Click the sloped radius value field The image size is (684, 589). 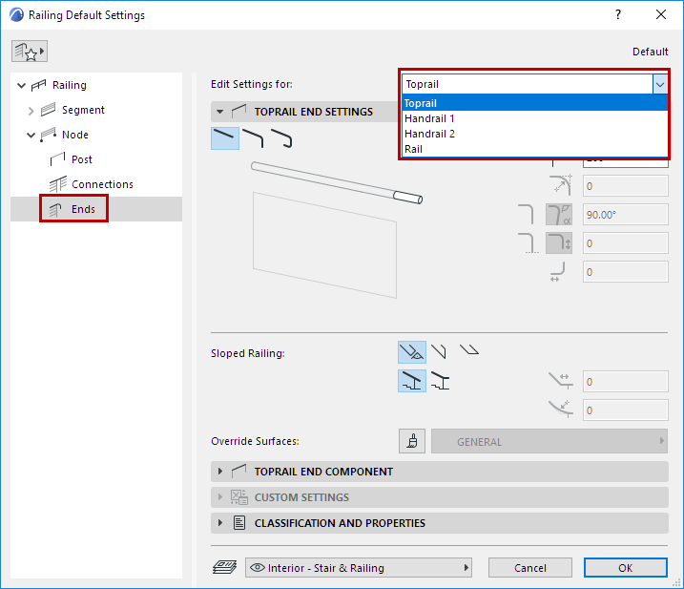(x=625, y=410)
